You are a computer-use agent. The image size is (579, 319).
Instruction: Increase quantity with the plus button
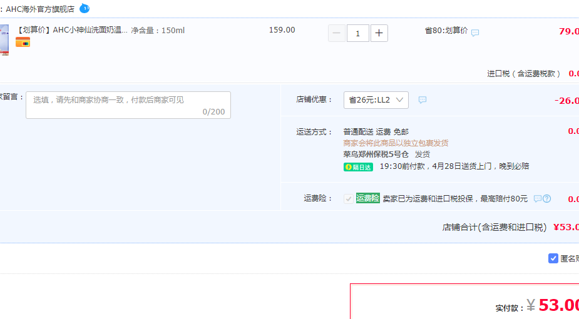pyautogui.click(x=379, y=33)
